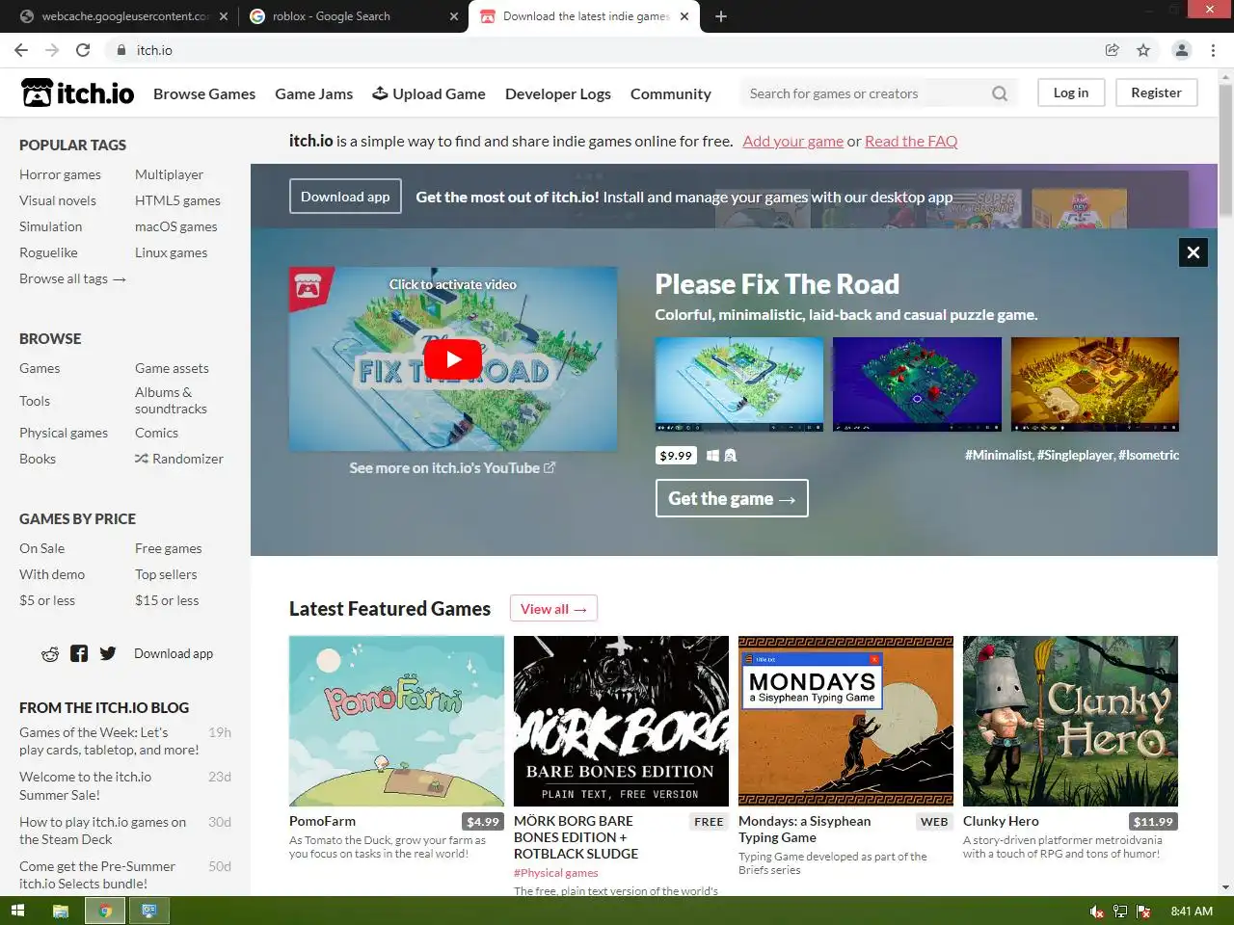Open the Developer Logs page
The image size is (1234, 925).
tap(558, 93)
